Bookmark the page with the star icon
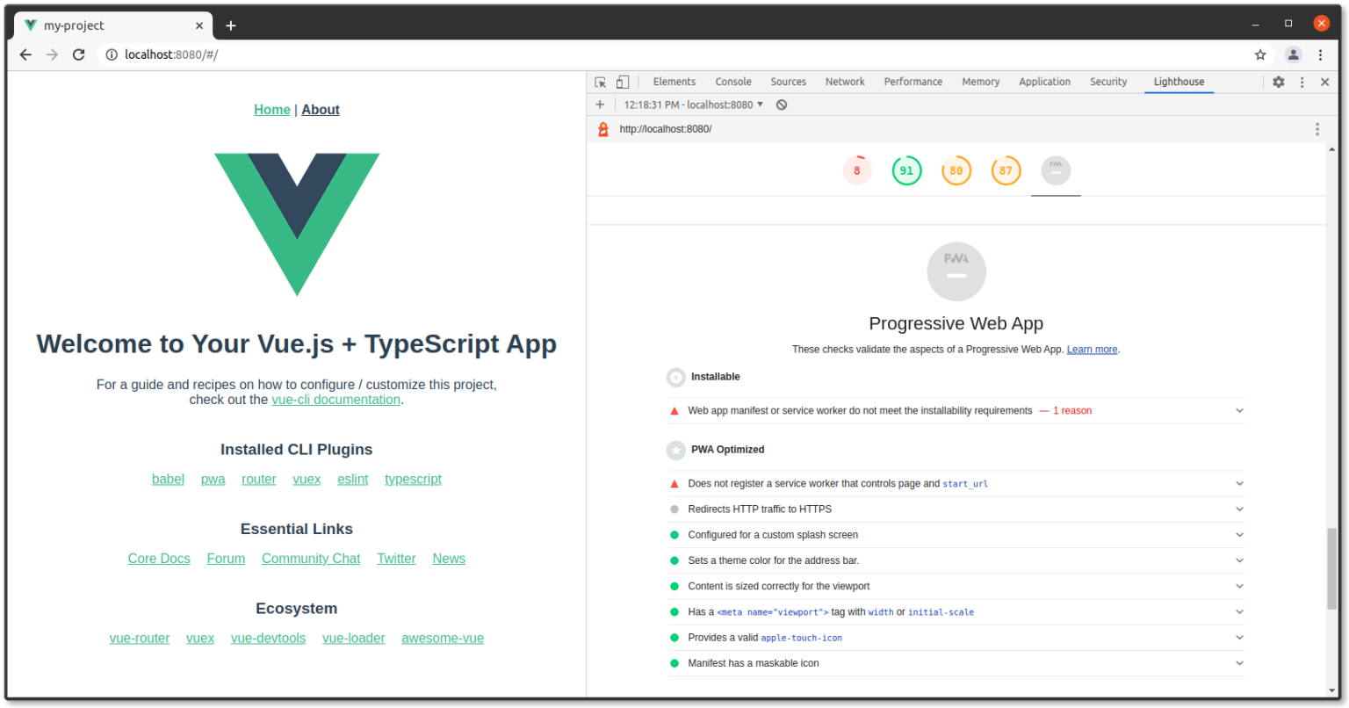The image size is (1349, 708). coord(1261,54)
